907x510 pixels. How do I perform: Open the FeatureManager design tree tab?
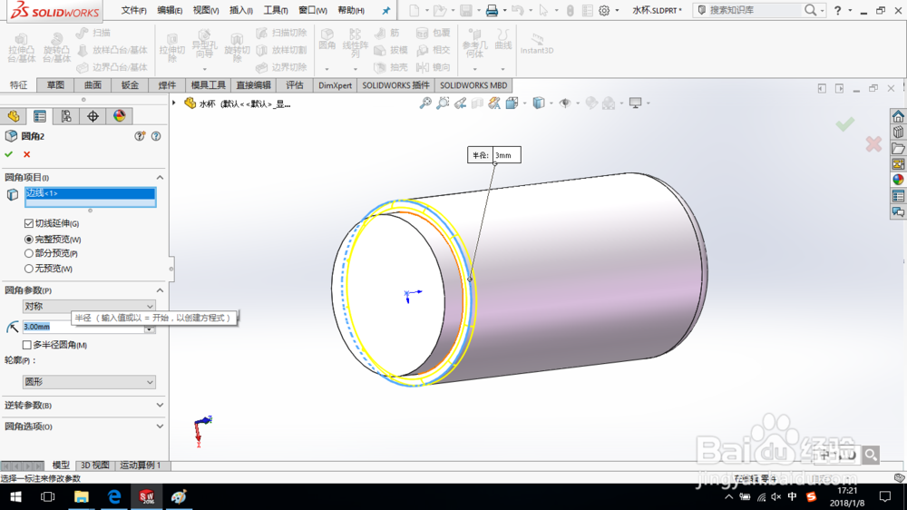tap(14, 116)
